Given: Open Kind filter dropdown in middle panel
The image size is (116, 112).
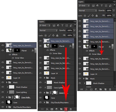Looking at the screenshot, I should point(45,25).
